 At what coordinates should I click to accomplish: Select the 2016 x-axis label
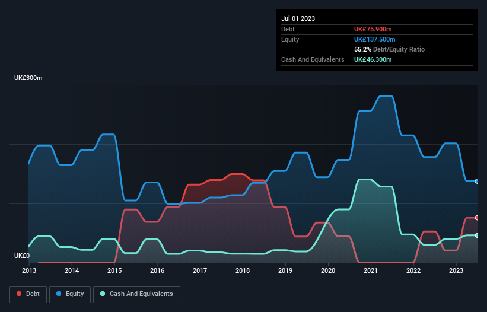pyautogui.click(x=157, y=270)
